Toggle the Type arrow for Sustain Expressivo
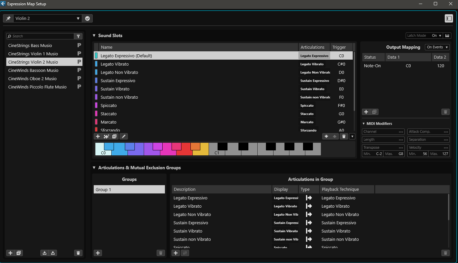 (x=309, y=223)
